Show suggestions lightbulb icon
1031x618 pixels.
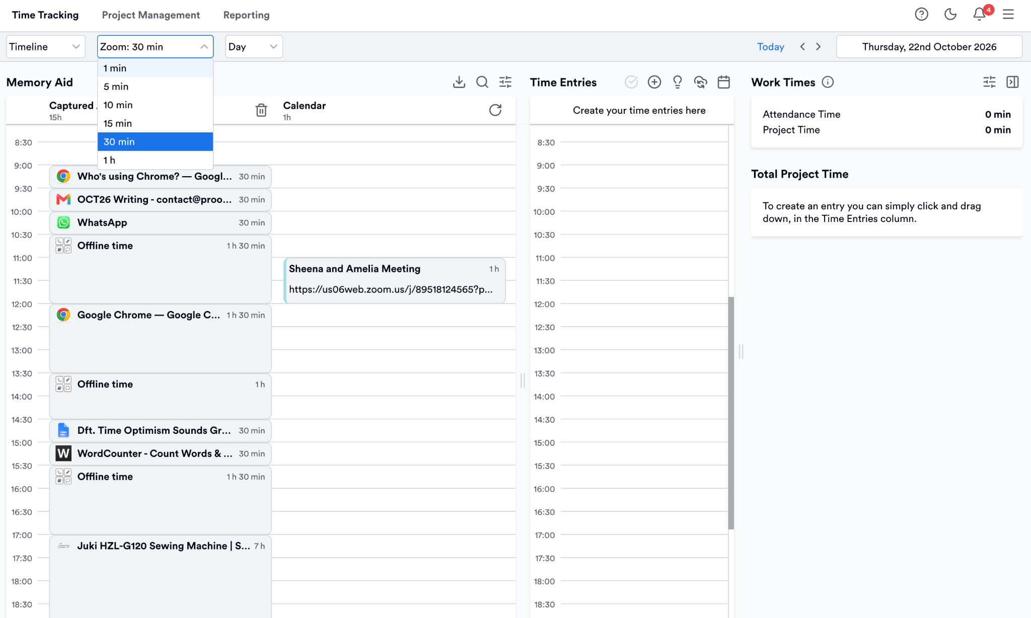pyautogui.click(x=677, y=82)
